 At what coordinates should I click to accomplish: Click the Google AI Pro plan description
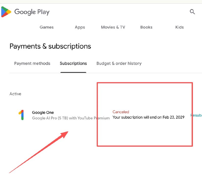[x=71, y=118]
